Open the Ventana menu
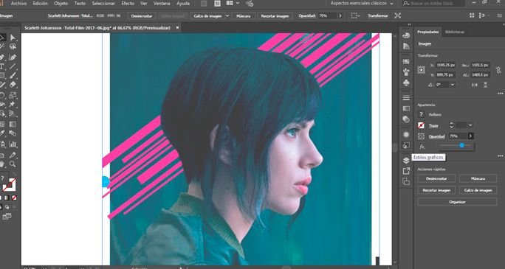Image resolution: width=505 pixels, height=269 pixels. tap(162, 3)
